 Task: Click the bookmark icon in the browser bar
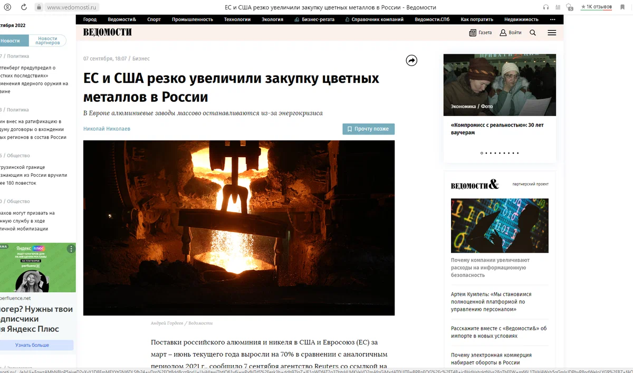[622, 7]
